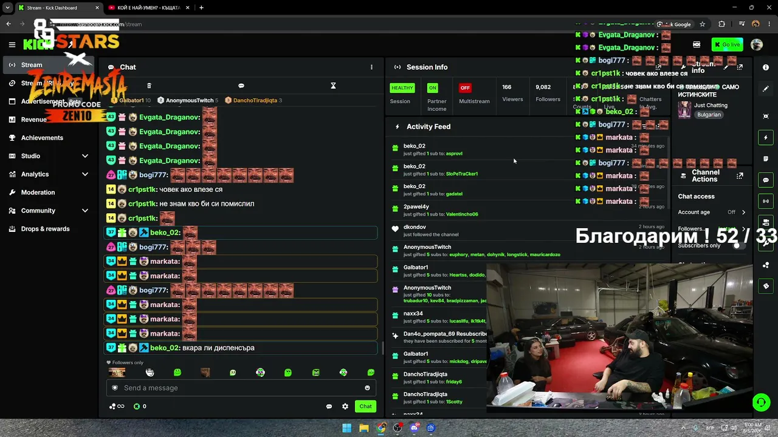Image resolution: width=778 pixels, height=437 pixels.
Task: Click the trash clear-chat icon
Action: pos(149,86)
